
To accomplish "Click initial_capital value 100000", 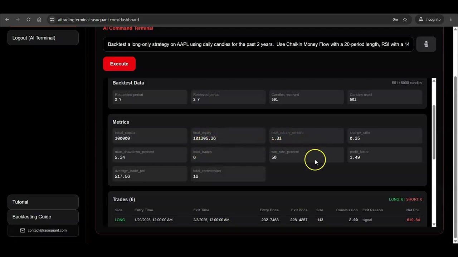I will coord(122,138).
